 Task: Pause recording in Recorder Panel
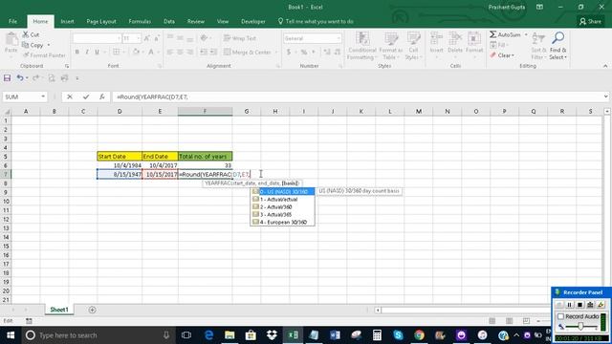tap(570, 305)
